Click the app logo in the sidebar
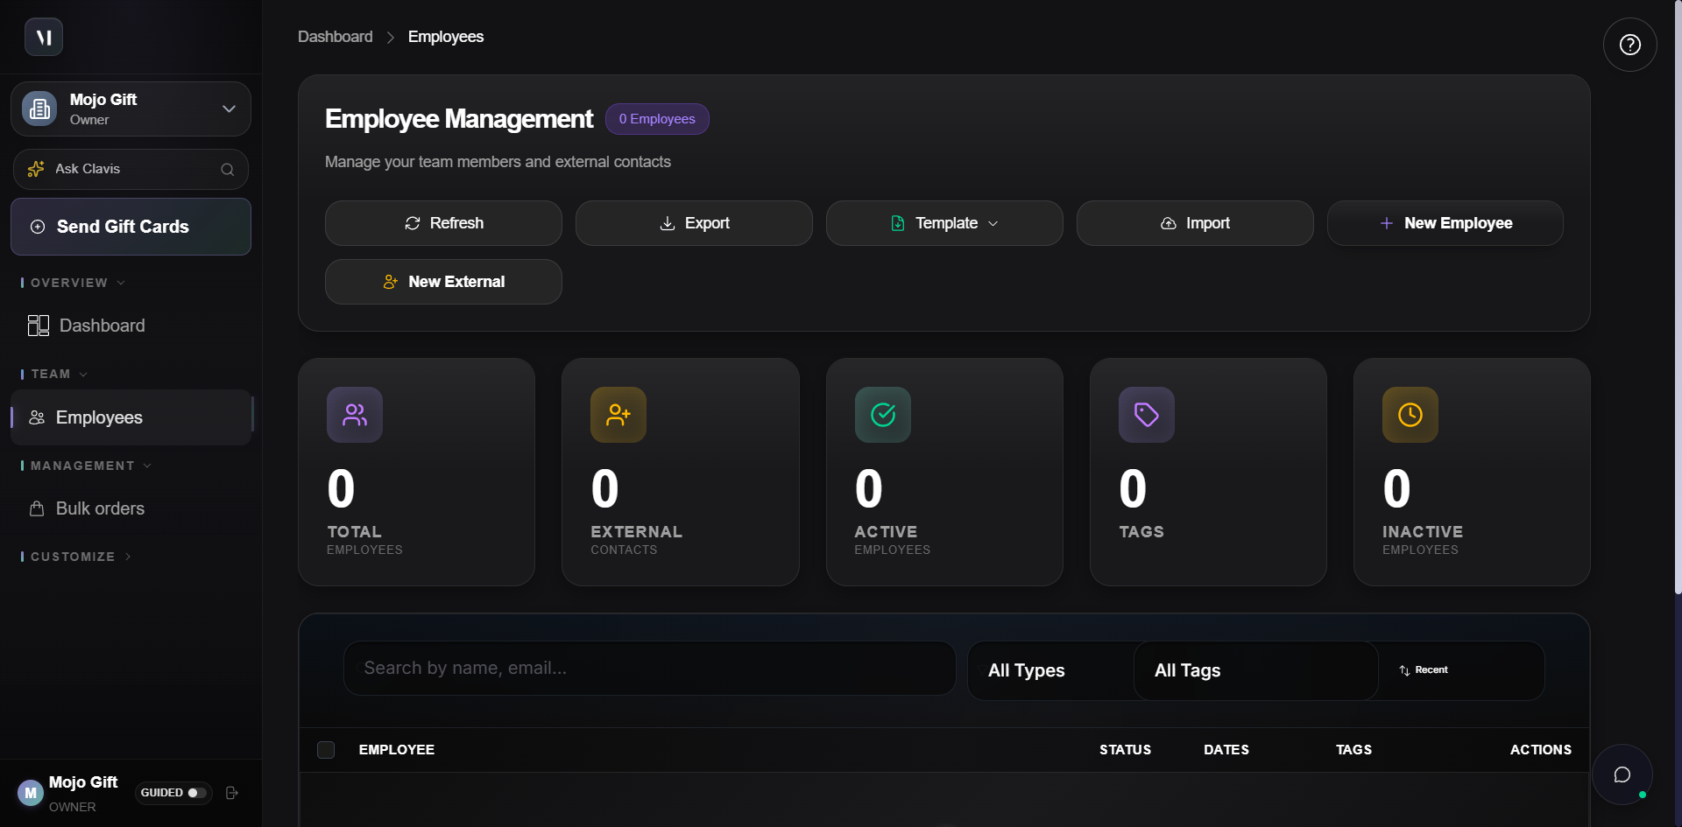The image size is (1682, 827). pyautogui.click(x=44, y=37)
